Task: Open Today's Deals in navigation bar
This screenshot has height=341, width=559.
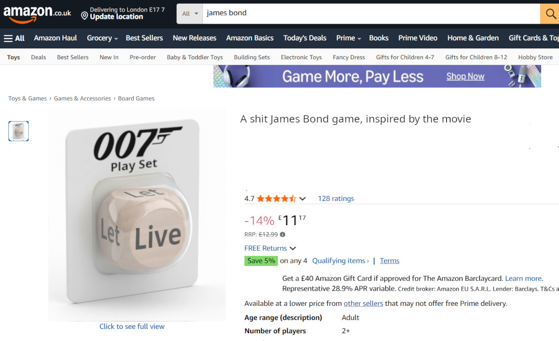Action: pos(305,38)
